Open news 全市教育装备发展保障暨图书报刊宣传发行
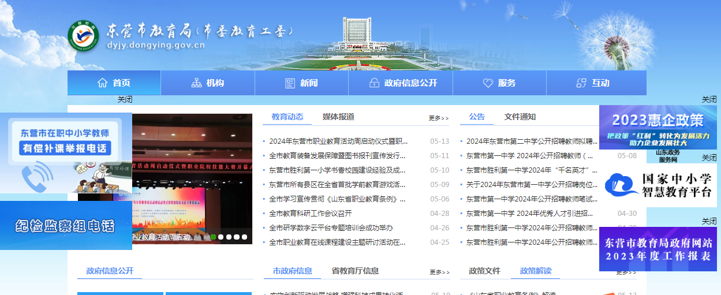721x295 pixels. coord(337,156)
